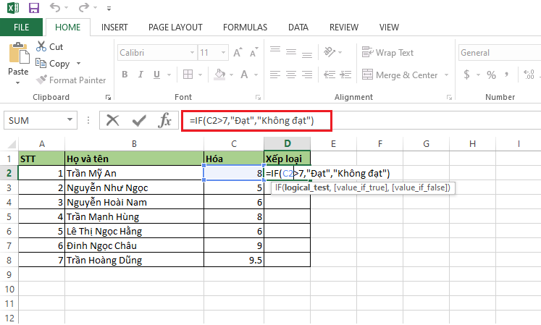
Task: Select the row 5 header
Action: 9,216
